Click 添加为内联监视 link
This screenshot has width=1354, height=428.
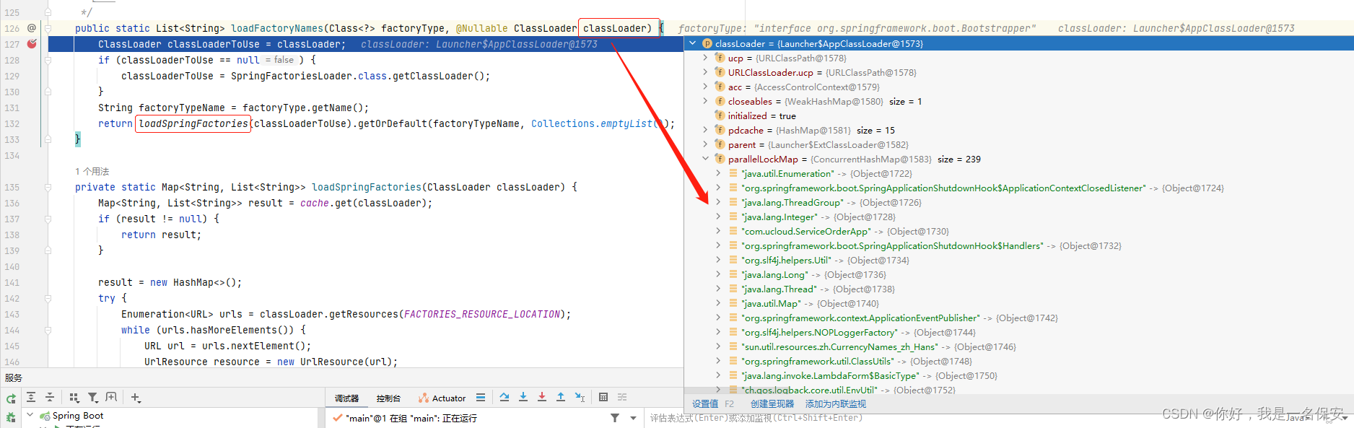[836, 404]
